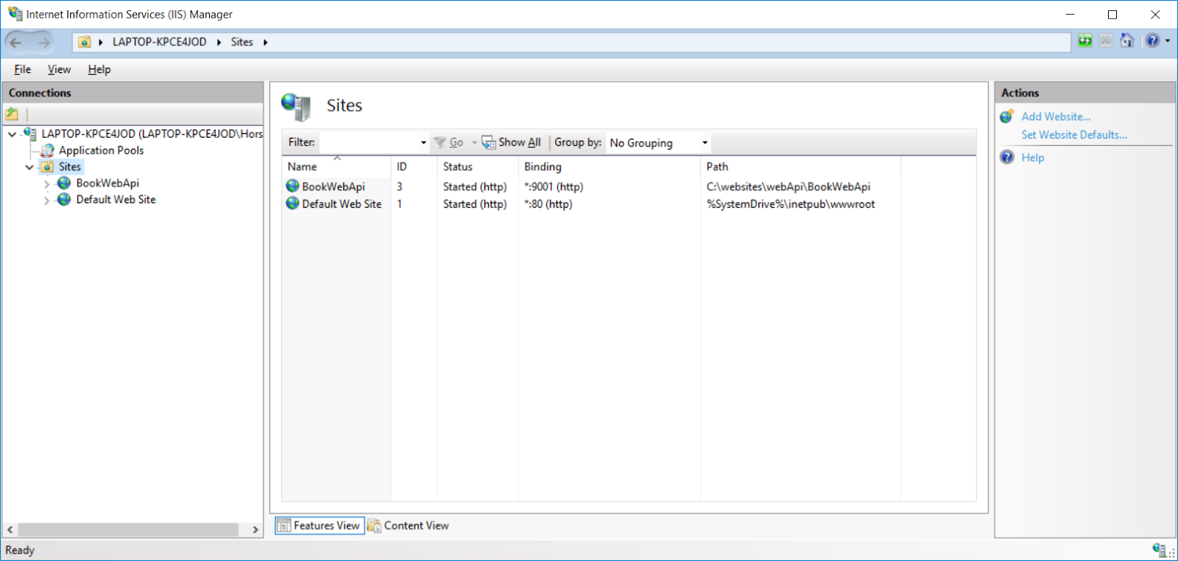This screenshot has width=1178, height=561.
Task: Click the IIS Manager title bar app icon
Action: (x=15, y=14)
